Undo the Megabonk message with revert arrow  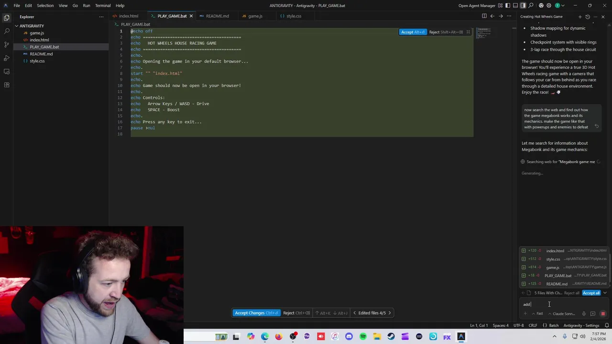pyautogui.click(x=597, y=126)
